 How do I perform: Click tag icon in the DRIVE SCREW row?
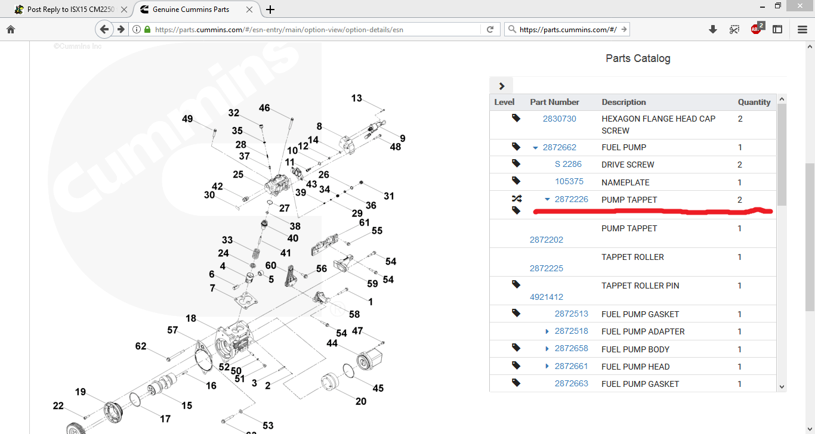(516, 163)
